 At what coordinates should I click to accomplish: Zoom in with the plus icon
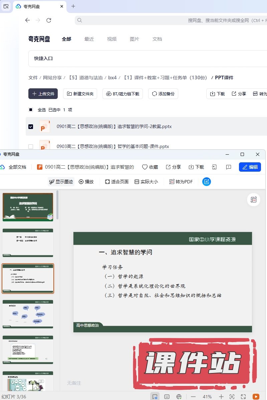(221, 396)
